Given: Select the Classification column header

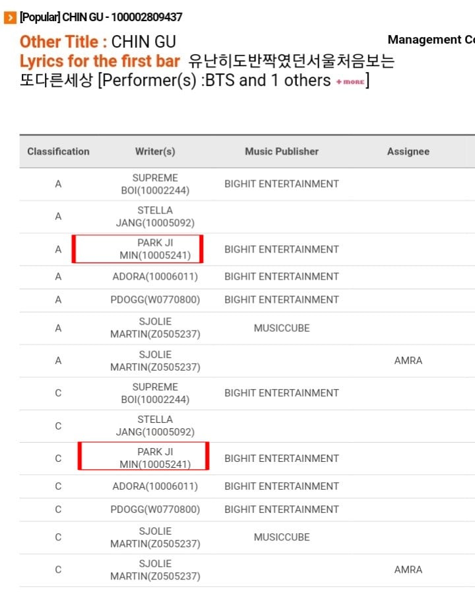Looking at the screenshot, I should click(x=58, y=151).
